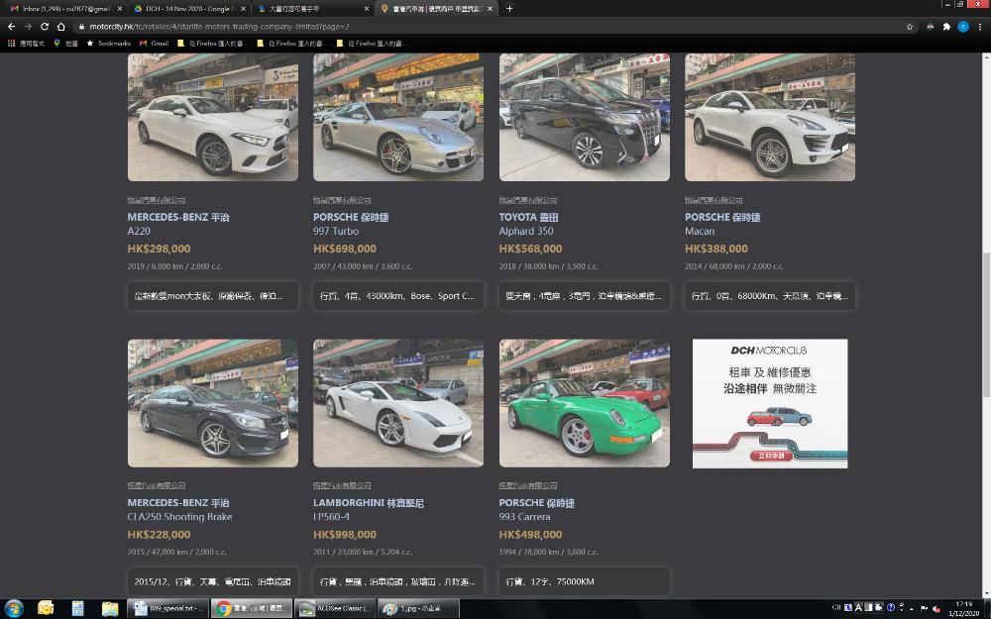This screenshot has height=619, width=991.
Task: Open the first Firefox imported bookmarks folder
Action: 211,43
